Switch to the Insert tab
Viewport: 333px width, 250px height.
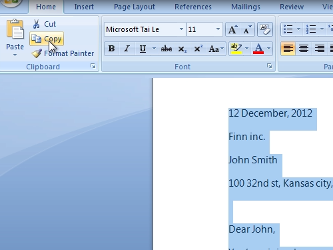tap(84, 7)
